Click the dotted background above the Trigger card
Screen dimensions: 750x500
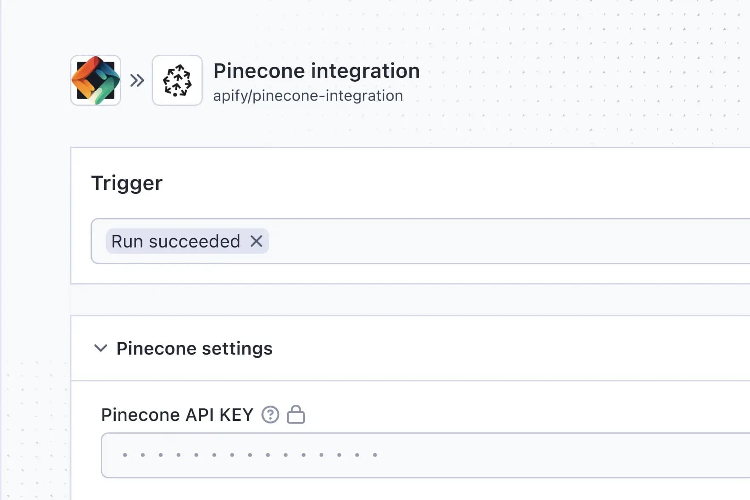click(553, 119)
